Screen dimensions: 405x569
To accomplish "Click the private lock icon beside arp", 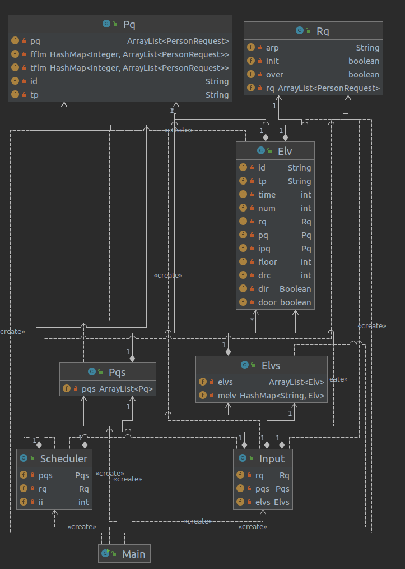I will coord(260,48).
